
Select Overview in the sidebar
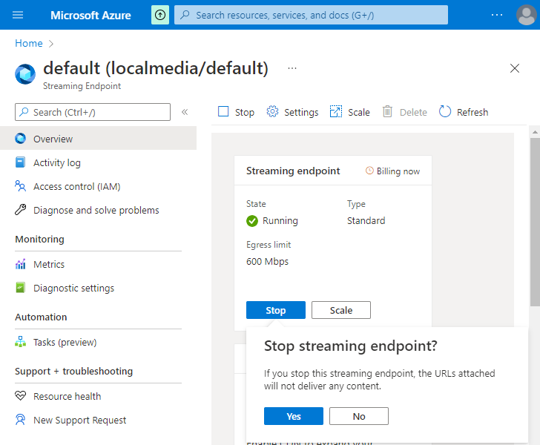98,139
